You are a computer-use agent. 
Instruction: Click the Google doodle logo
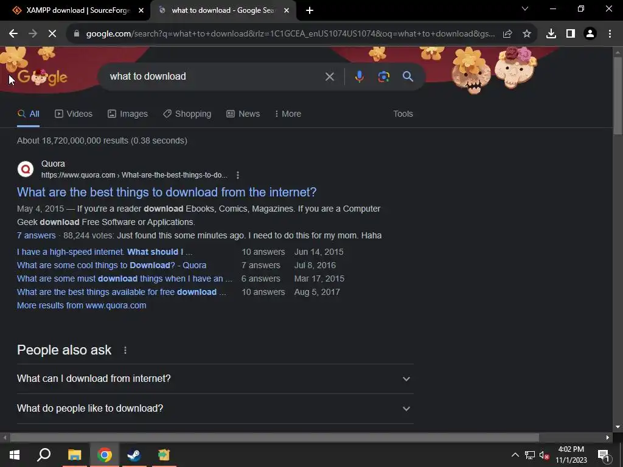(43, 77)
